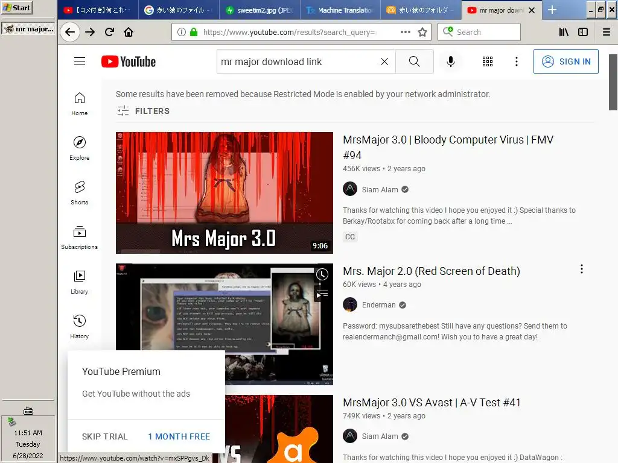Open Shorts in YouTube sidebar

80,193
